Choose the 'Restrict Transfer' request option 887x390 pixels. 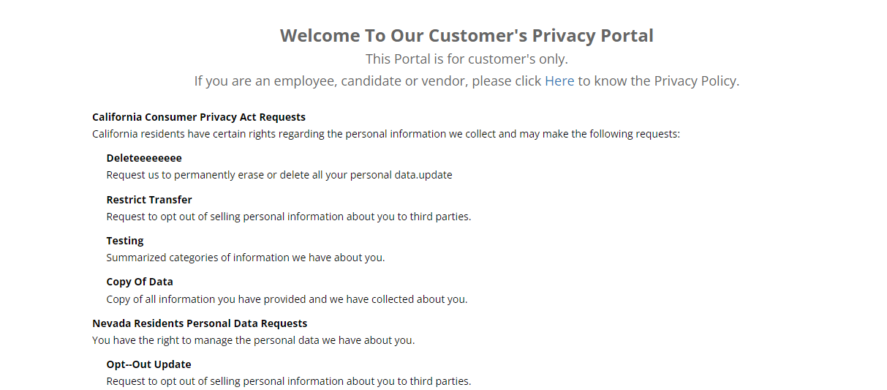tap(149, 199)
